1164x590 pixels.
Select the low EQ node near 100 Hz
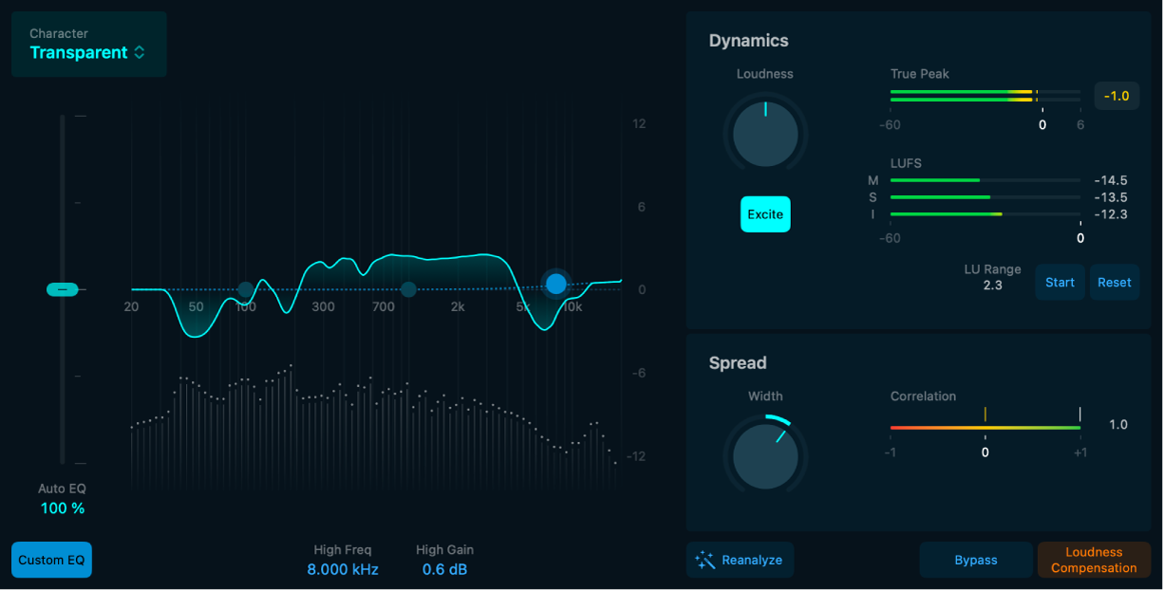[x=246, y=289]
